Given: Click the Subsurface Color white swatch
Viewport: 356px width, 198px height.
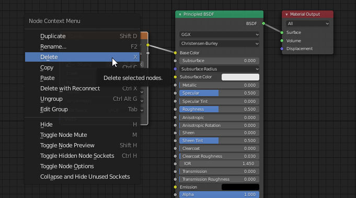Looking at the screenshot, I should (240, 77).
